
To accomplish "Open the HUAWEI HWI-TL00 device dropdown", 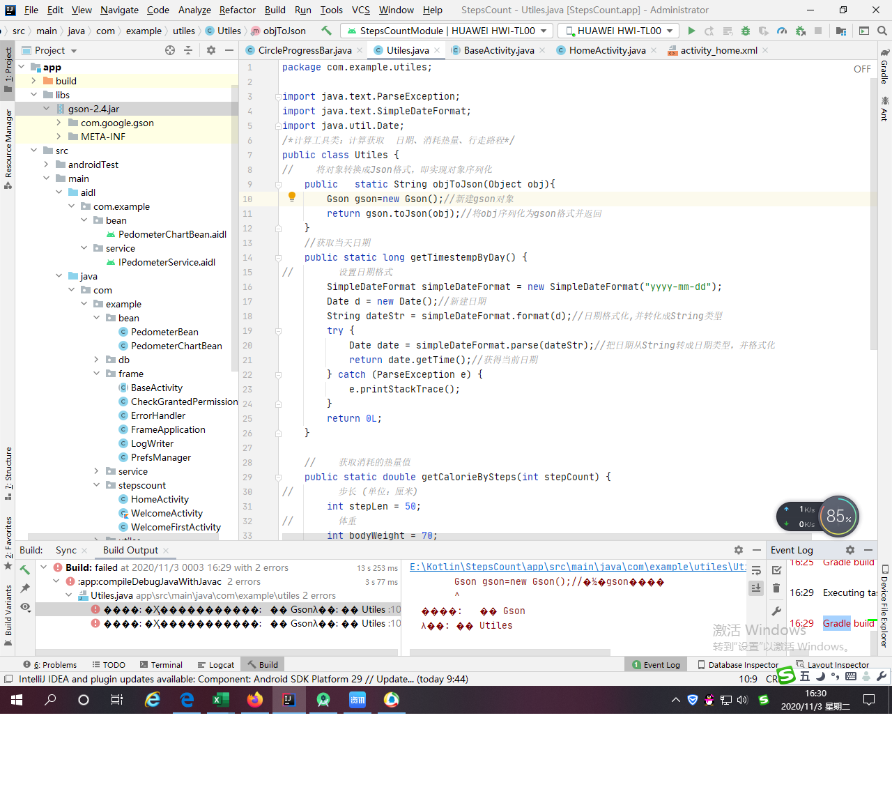I will (619, 31).
